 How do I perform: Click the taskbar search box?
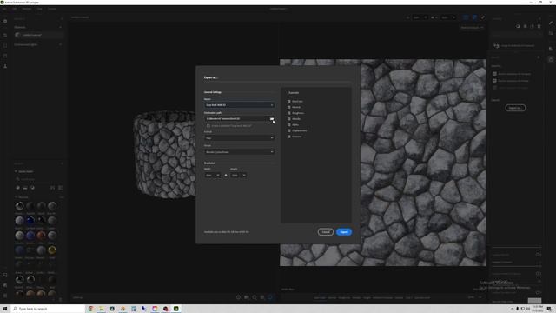point(48,309)
